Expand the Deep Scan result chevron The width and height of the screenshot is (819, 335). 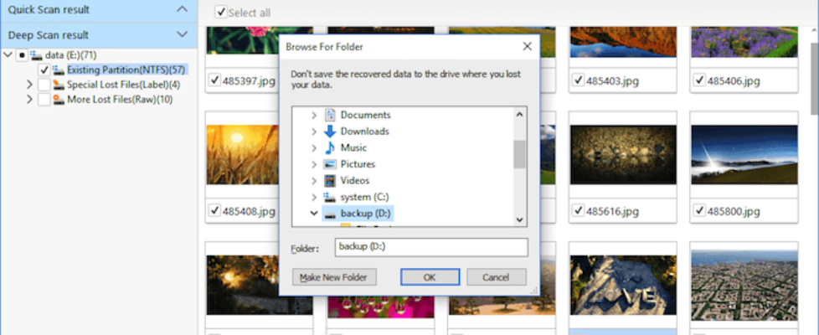click(x=183, y=34)
